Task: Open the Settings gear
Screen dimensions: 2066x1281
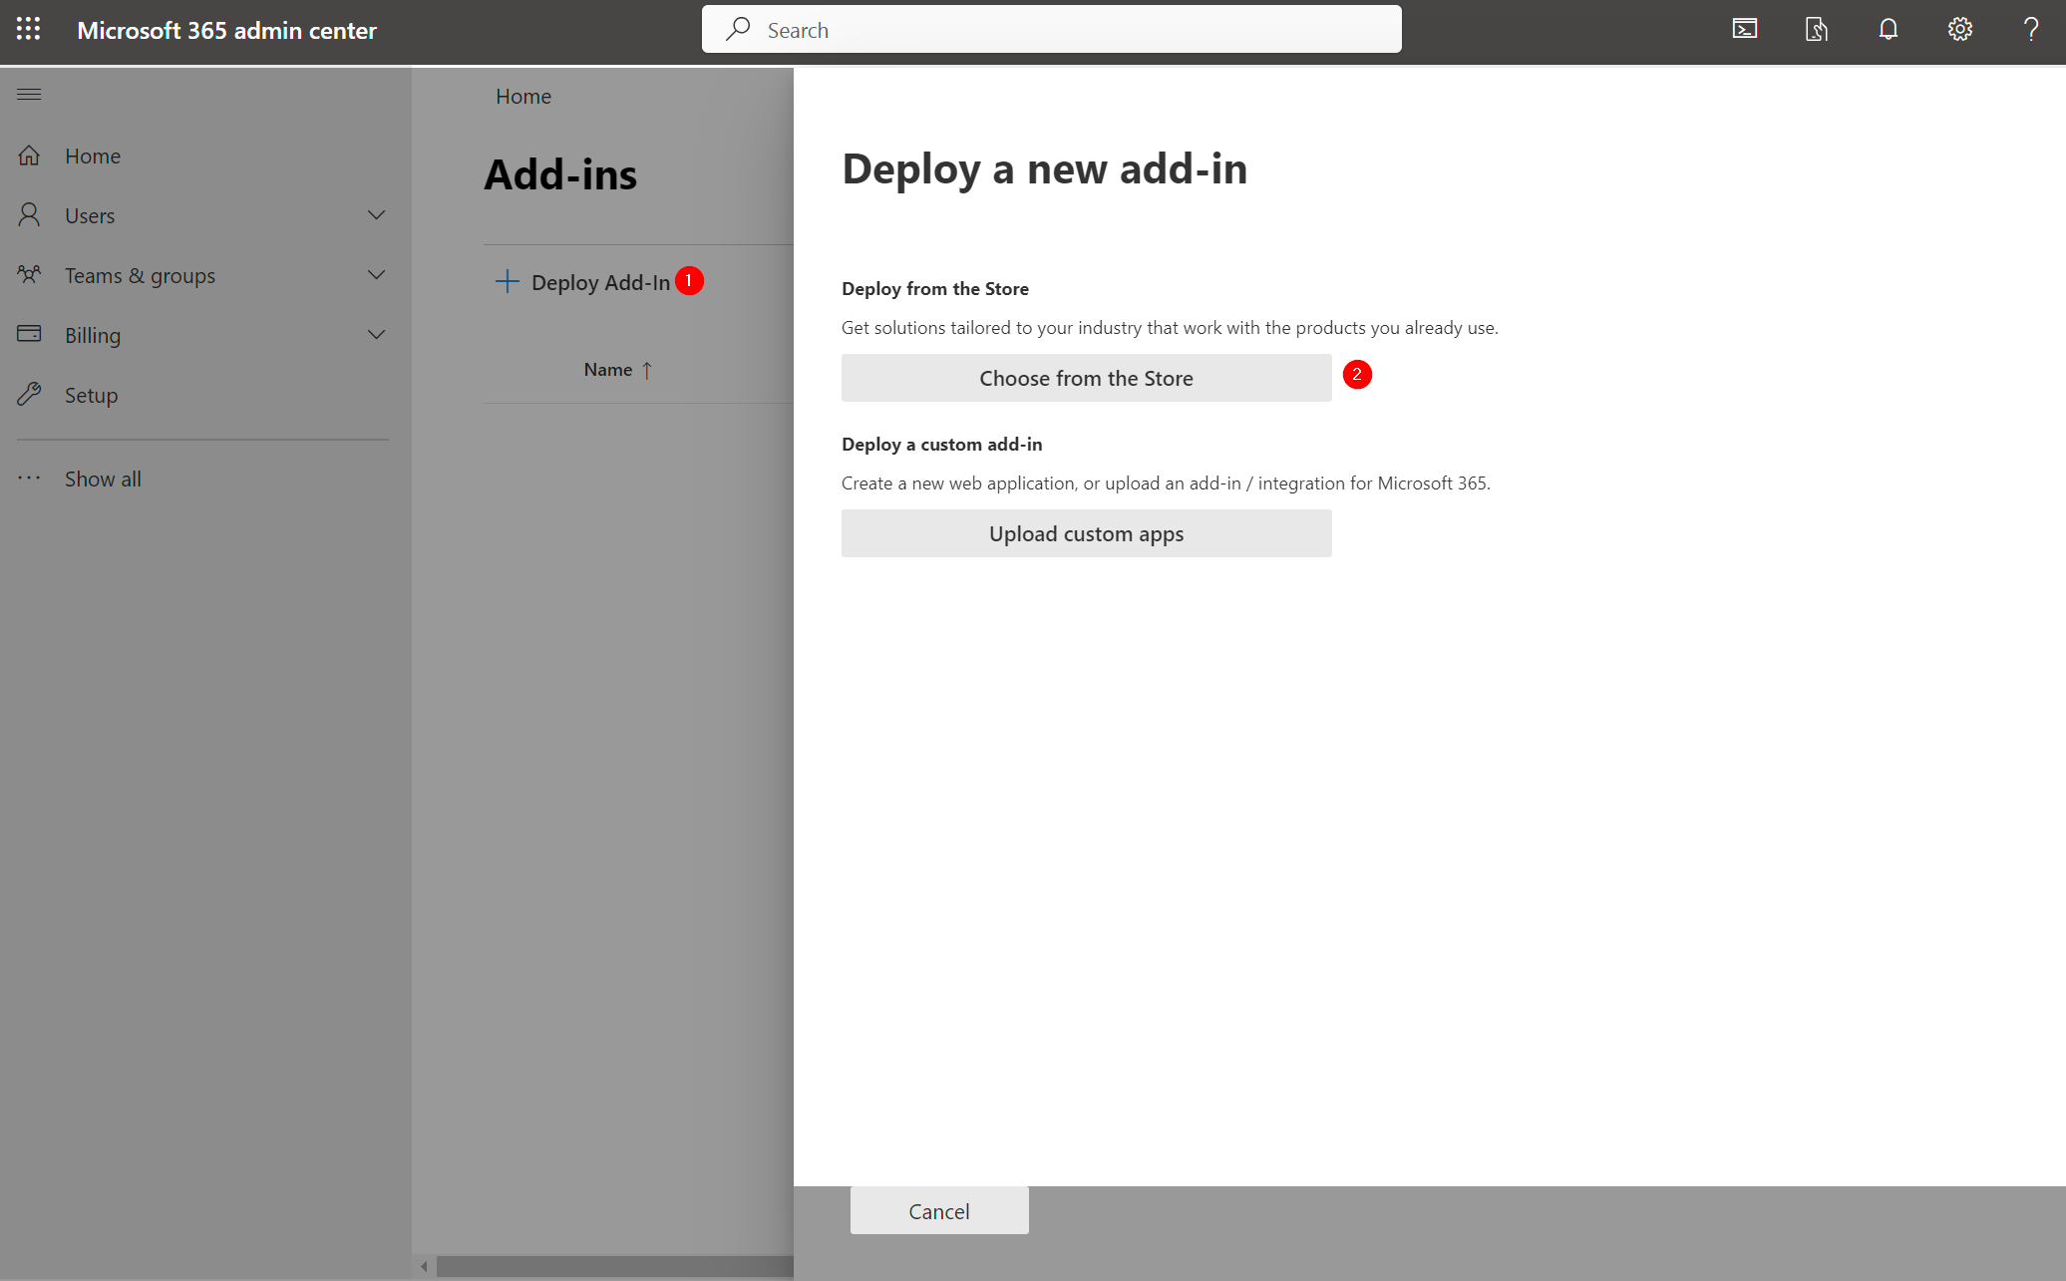Action: pyautogui.click(x=1959, y=29)
